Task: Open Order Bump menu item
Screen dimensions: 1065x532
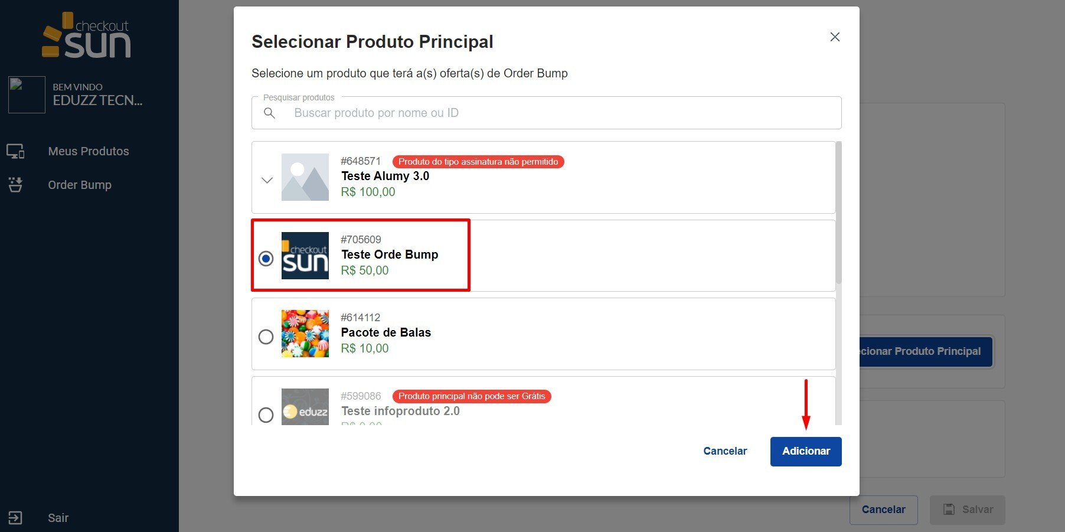Action: [x=80, y=185]
